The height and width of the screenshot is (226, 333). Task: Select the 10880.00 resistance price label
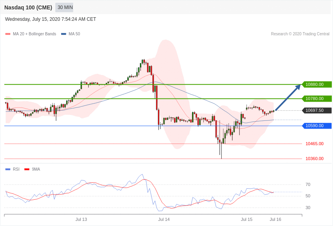click(317, 84)
